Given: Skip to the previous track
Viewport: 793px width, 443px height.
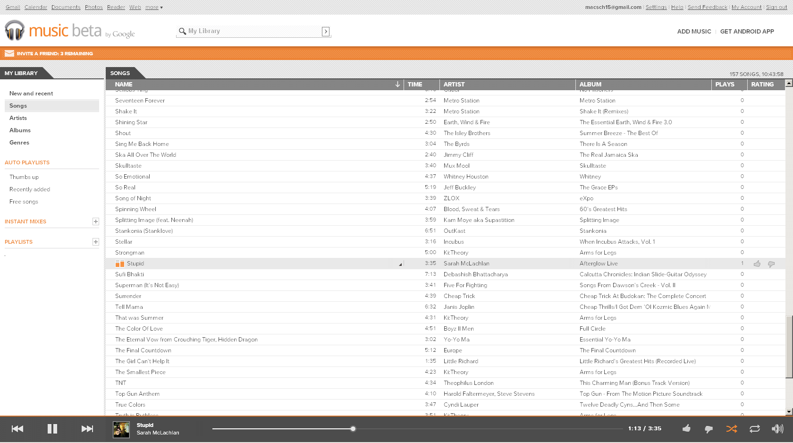Looking at the screenshot, I should tap(17, 429).
